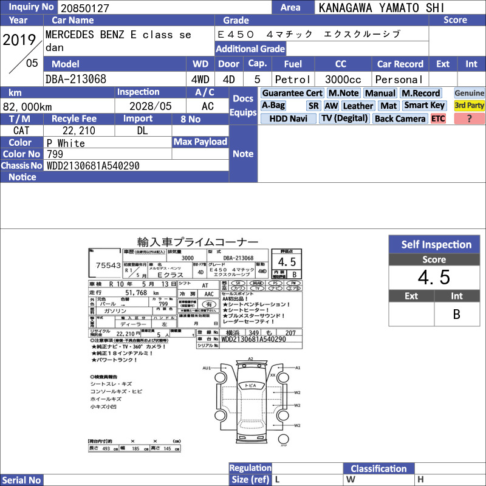Viewport: 486px width, 486px height.
Task: Click the Note section label
Action: 243,154
